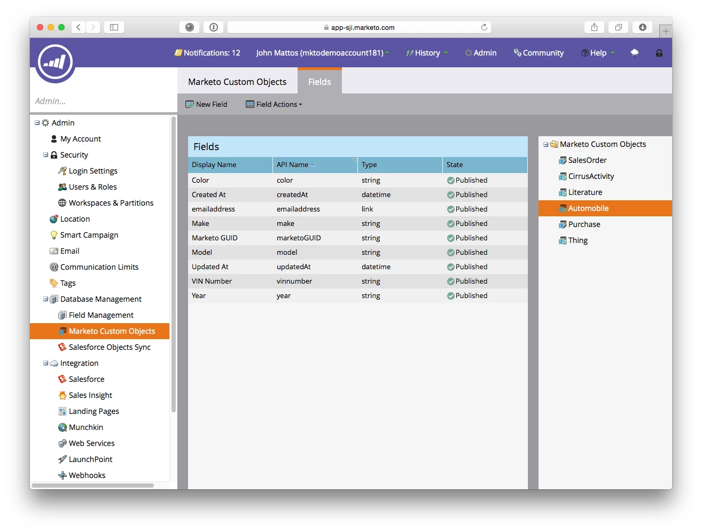Open the Community link in header
Image resolution: width=702 pixels, height=532 pixels.
[x=539, y=53]
